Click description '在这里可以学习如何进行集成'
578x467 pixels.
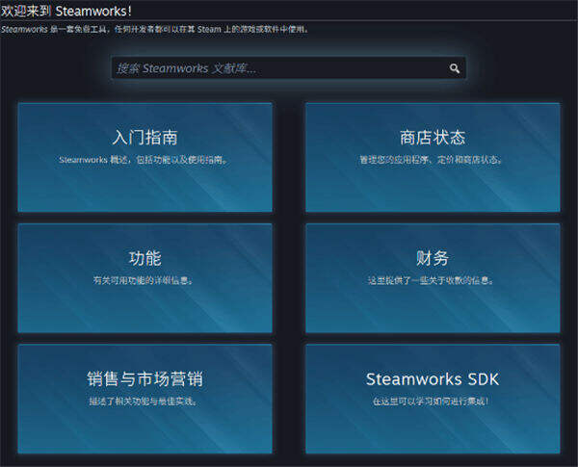432,401
